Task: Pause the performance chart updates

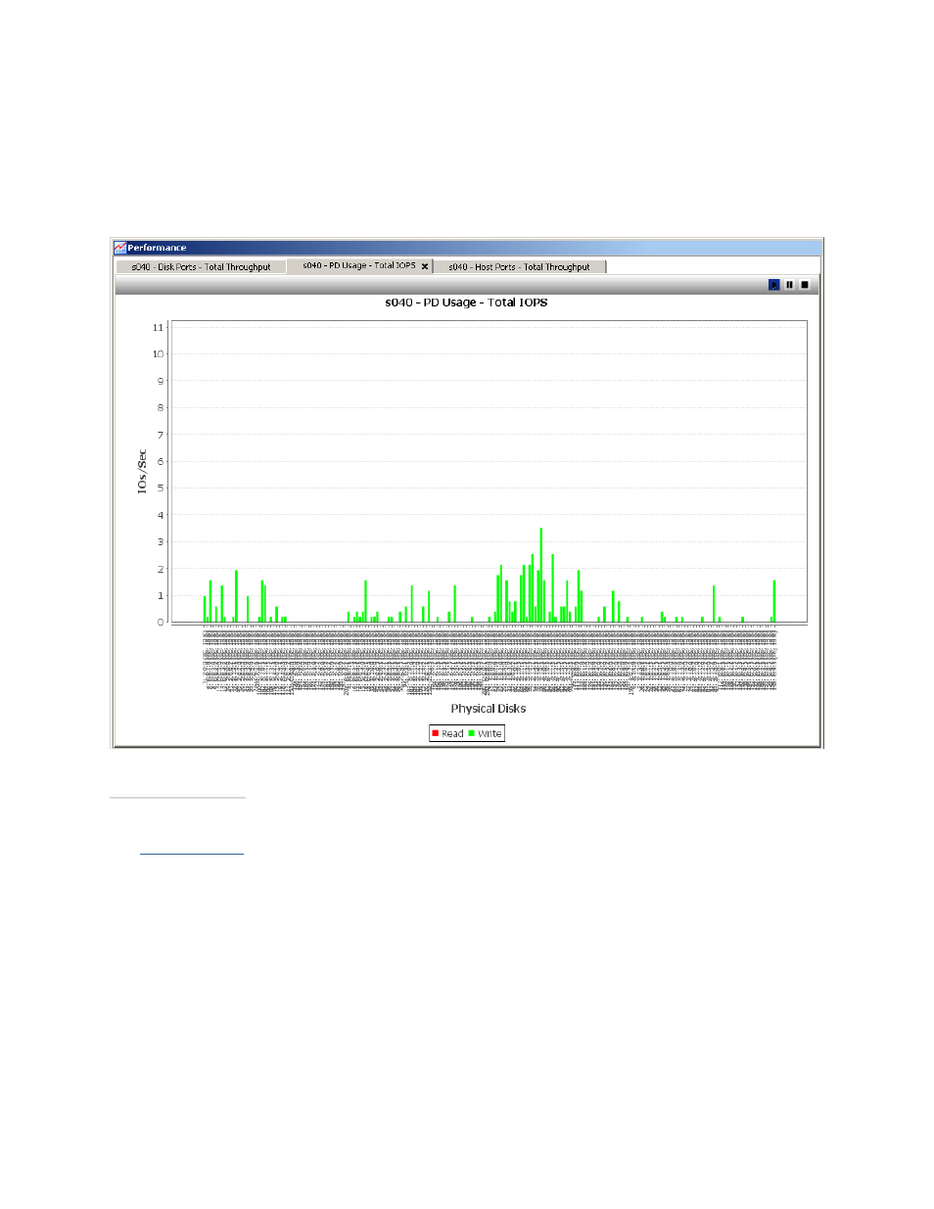Action: (789, 285)
